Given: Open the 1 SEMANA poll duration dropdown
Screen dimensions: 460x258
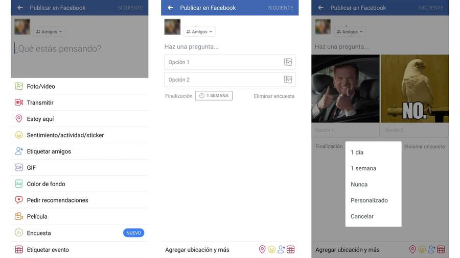Looking at the screenshot, I should (x=214, y=96).
